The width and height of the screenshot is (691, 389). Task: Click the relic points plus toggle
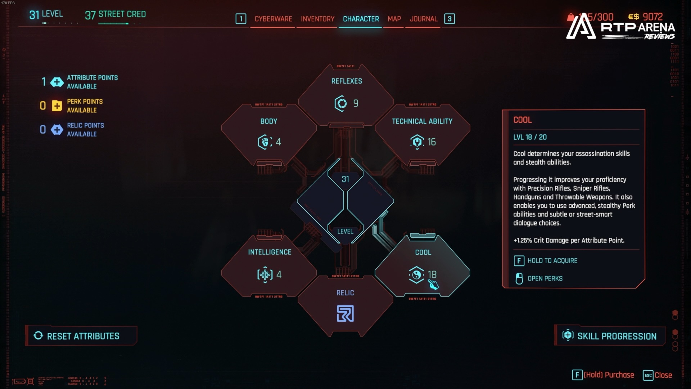(56, 130)
